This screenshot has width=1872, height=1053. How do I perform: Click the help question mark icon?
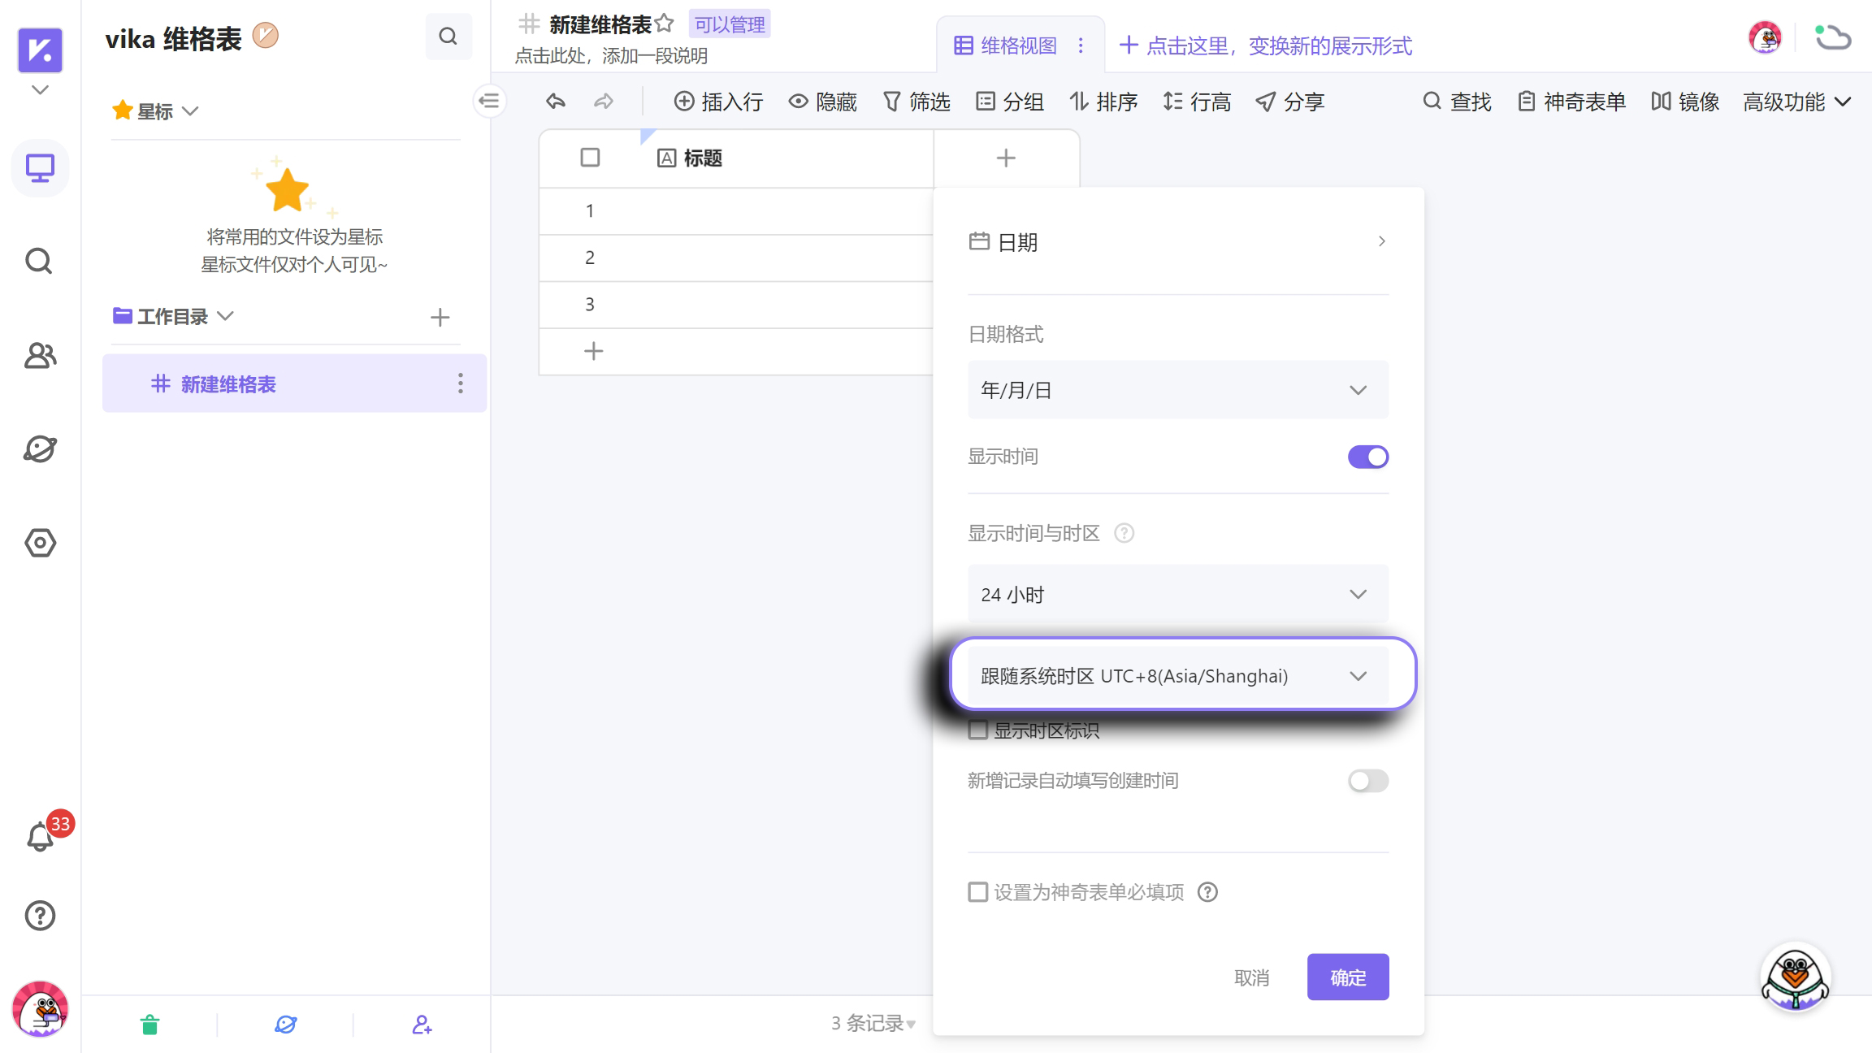(x=39, y=916)
